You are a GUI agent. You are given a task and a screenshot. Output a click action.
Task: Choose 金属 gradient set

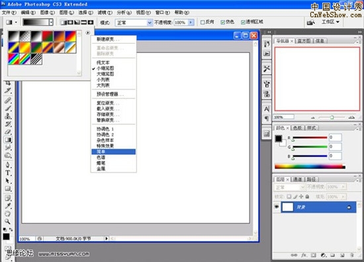101,169
